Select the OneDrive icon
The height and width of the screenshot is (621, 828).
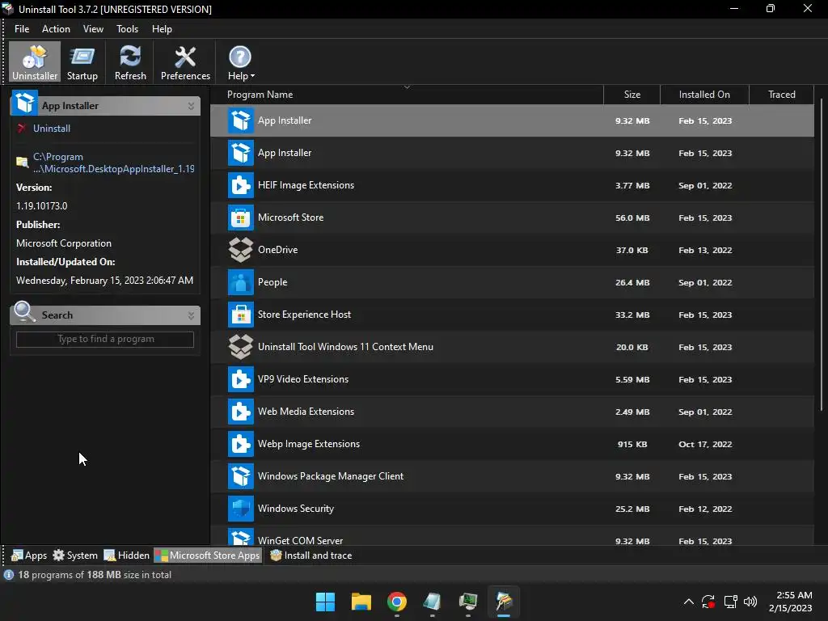point(241,250)
